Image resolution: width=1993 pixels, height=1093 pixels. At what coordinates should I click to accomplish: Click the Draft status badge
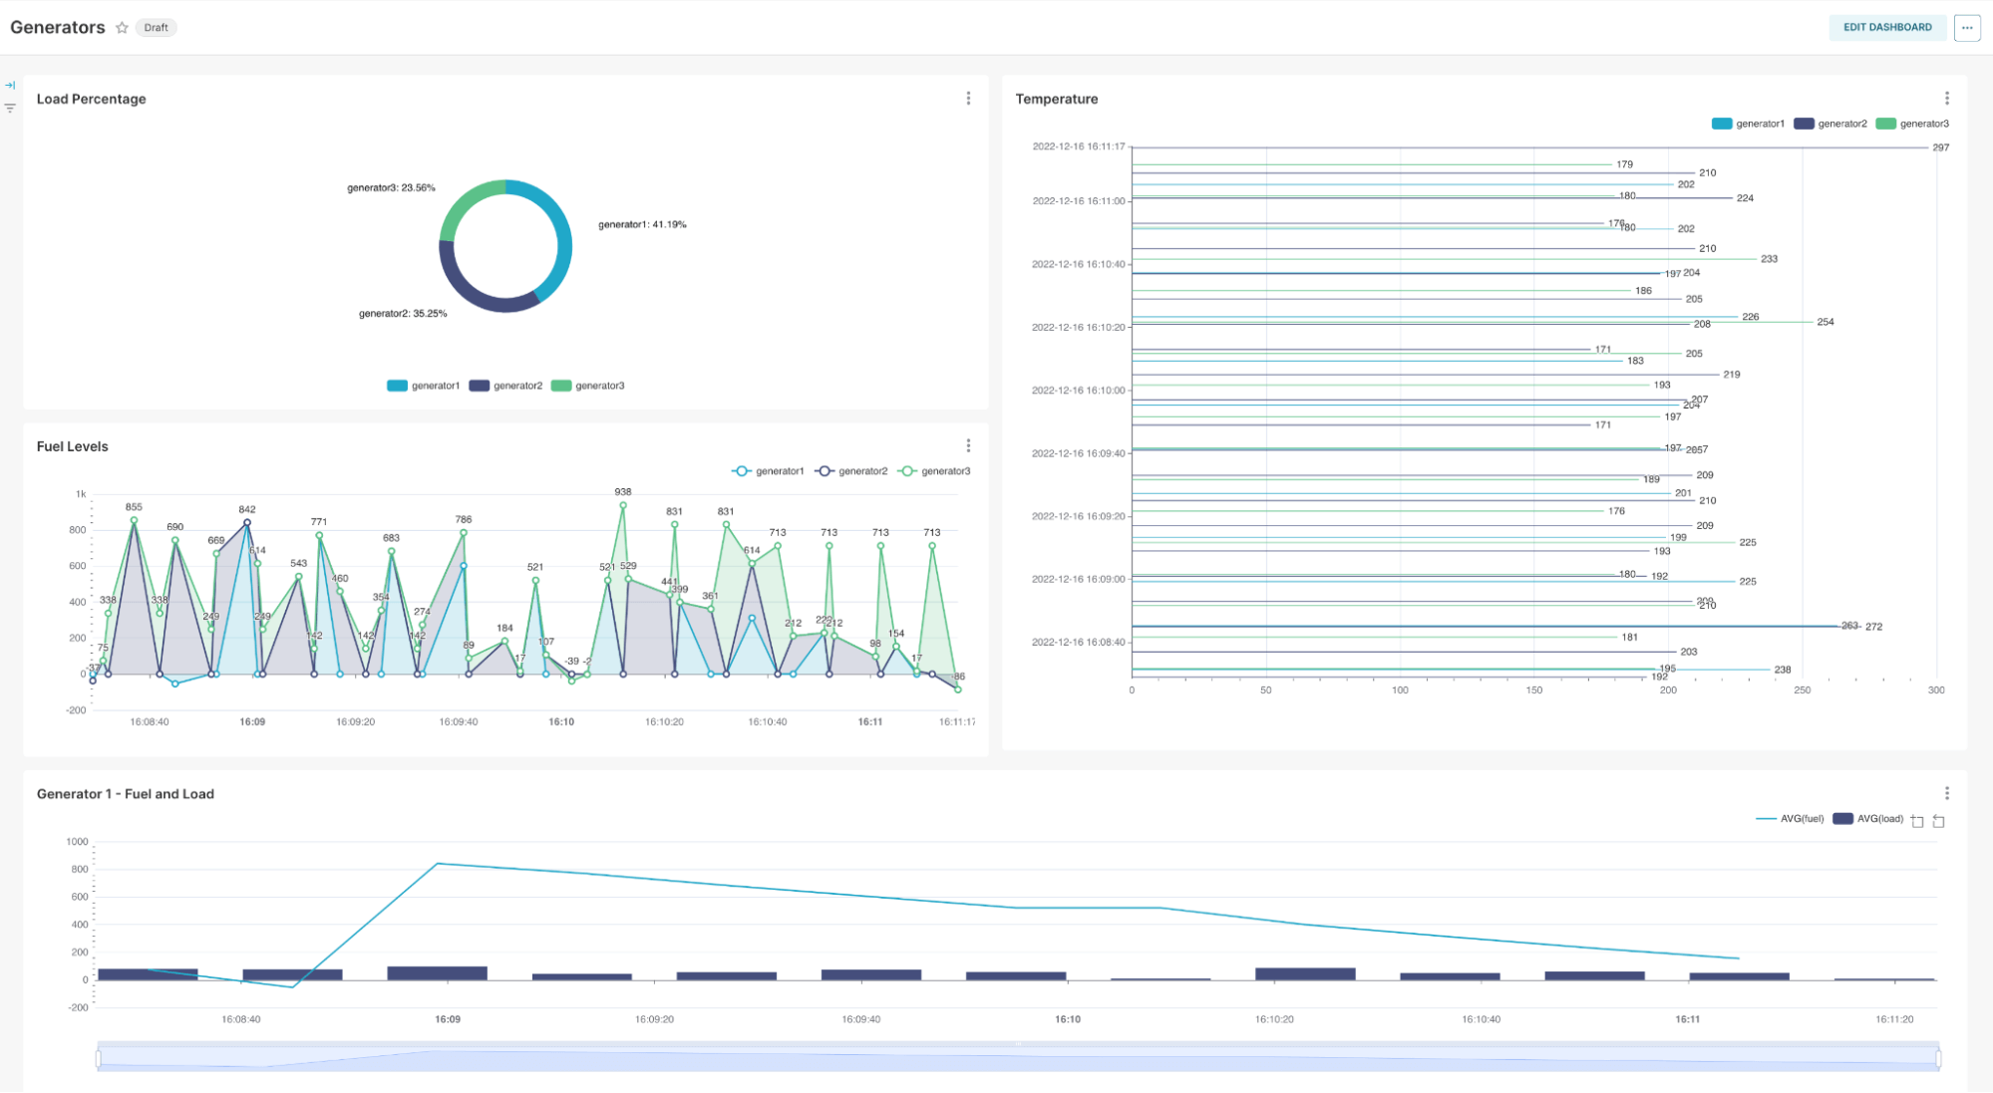pos(156,28)
